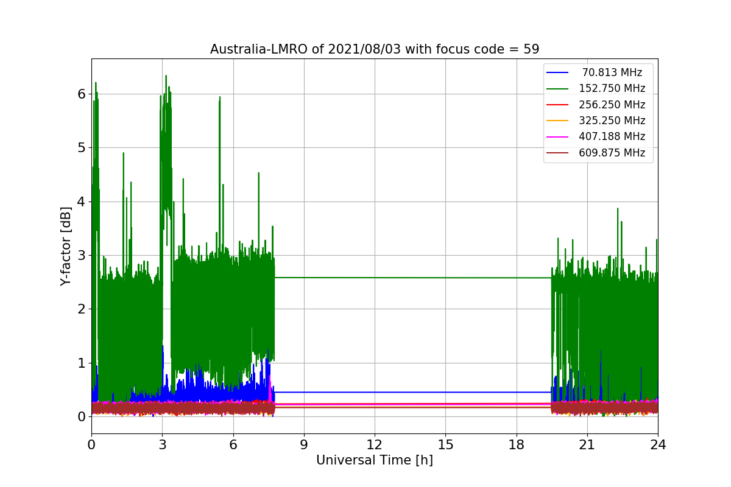
Task: Select the 70.813 MHz legend label
Action: coord(612,72)
